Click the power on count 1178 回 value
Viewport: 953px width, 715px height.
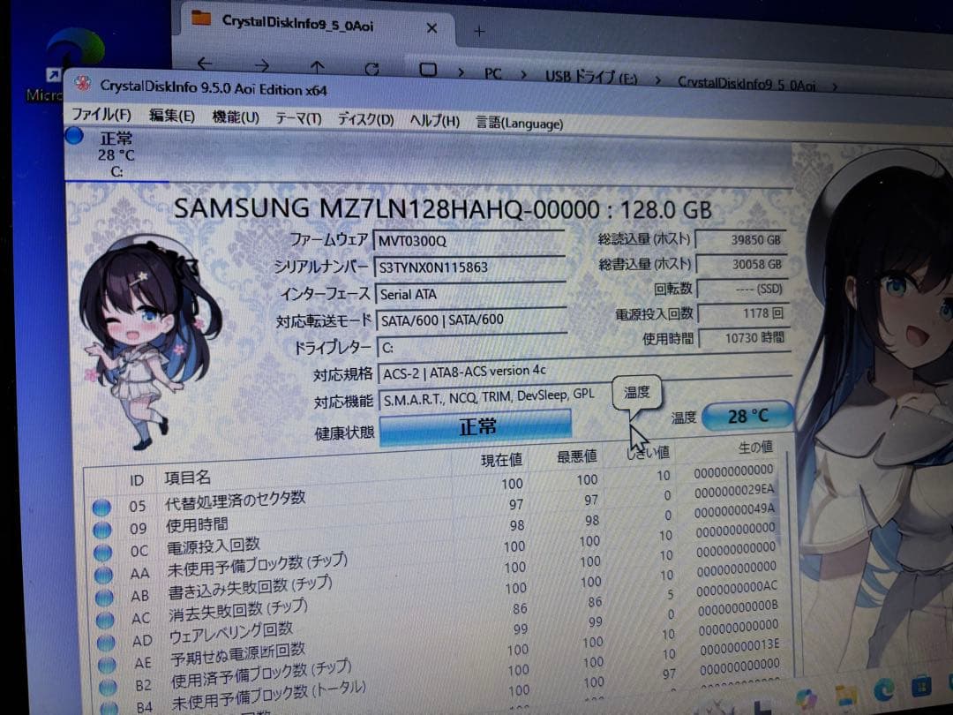tap(744, 313)
